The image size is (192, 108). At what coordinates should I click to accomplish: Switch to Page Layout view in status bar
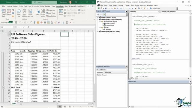tap(65, 106)
